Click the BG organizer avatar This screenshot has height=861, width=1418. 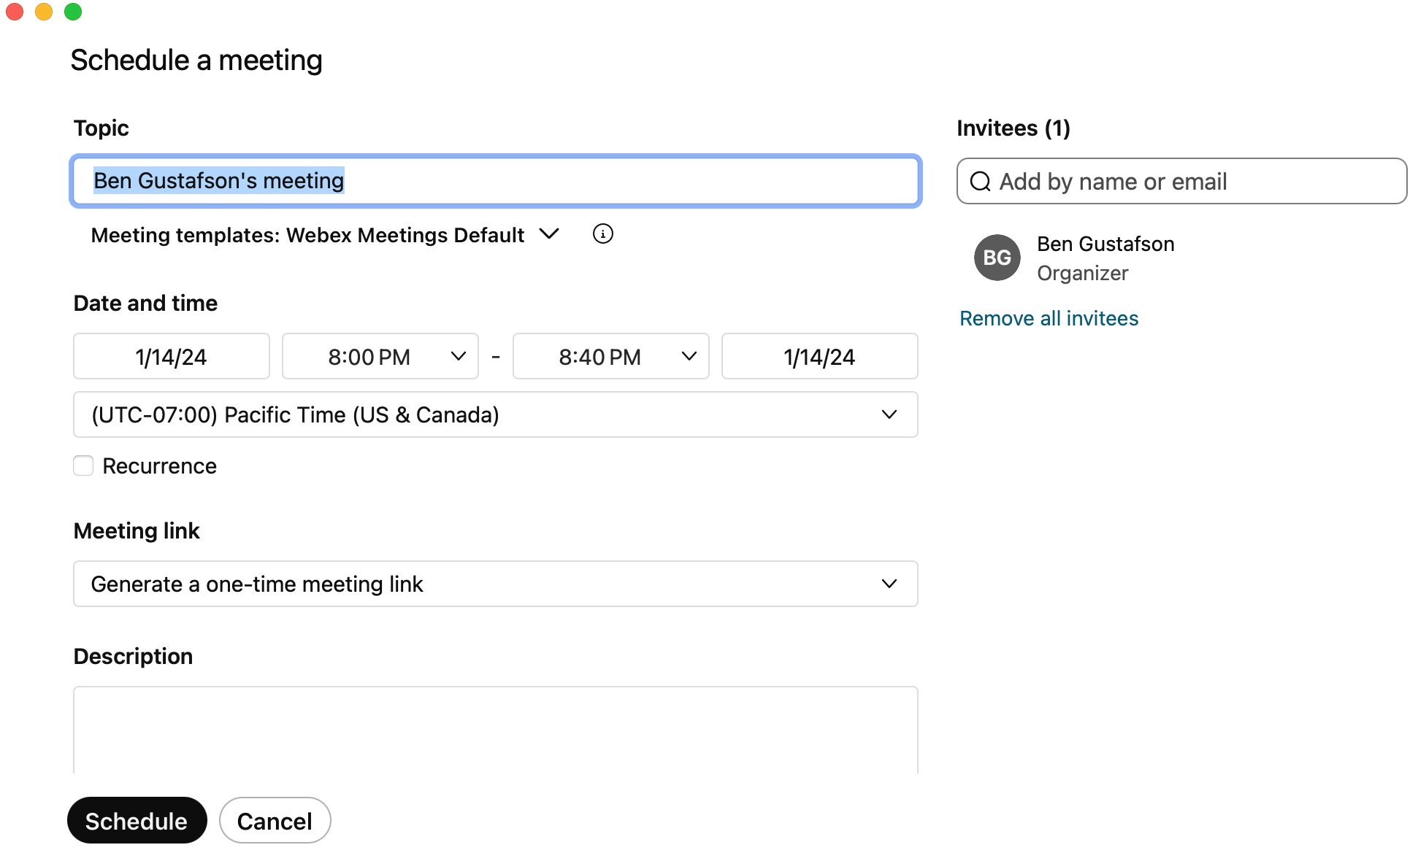(x=997, y=258)
